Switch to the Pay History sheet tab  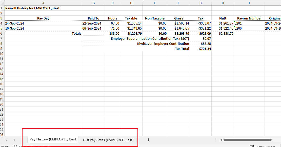[x=53, y=139]
